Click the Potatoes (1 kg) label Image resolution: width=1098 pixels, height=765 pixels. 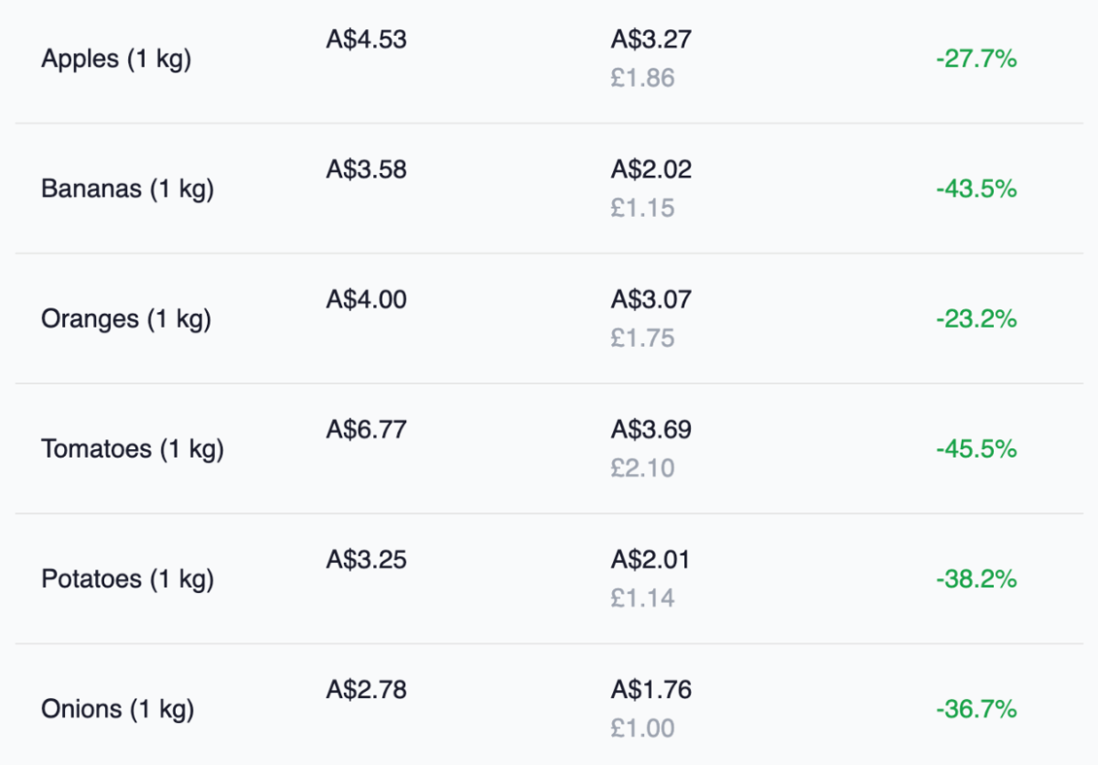point(127,579)
